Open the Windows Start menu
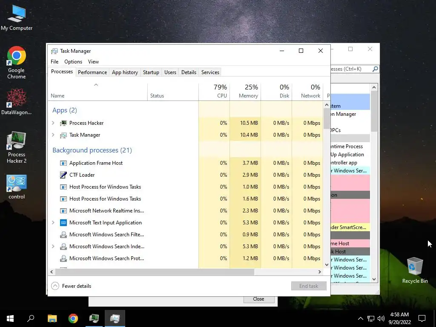The image size is (436, 327). pos(10,318)
